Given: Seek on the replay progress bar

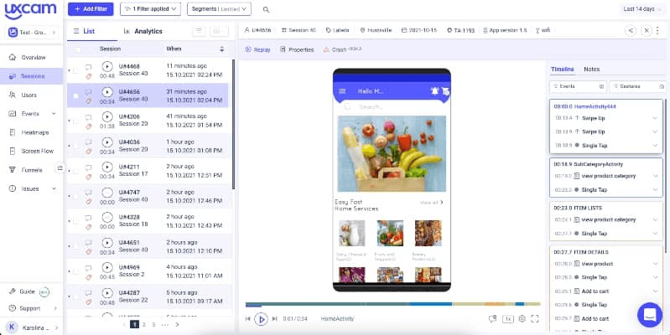Looking at the screenshot, I should tap(393, 304).
